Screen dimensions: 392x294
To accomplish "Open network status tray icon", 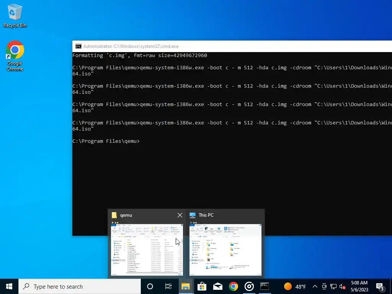I will [x=333, y=286].
